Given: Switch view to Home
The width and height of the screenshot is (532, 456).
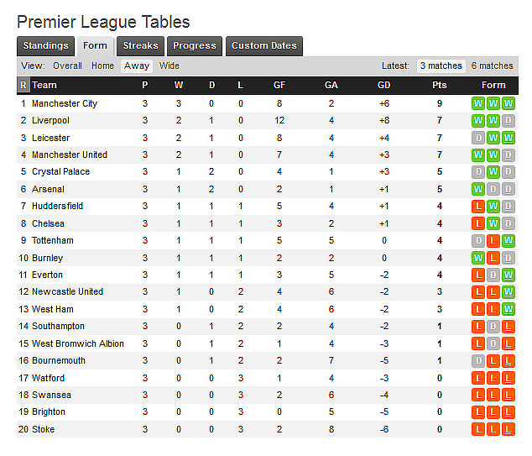Looking at the screenshot, I should [x=102, y=66].
